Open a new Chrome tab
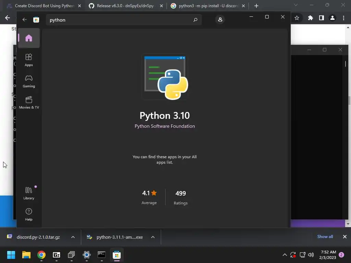351x263 pixels. [x=256, y=6]
